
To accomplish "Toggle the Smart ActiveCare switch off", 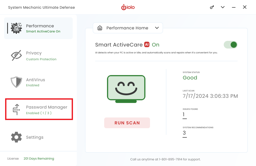I will tap(231, 45).
